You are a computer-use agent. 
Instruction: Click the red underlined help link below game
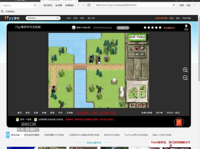click(97, 113)
